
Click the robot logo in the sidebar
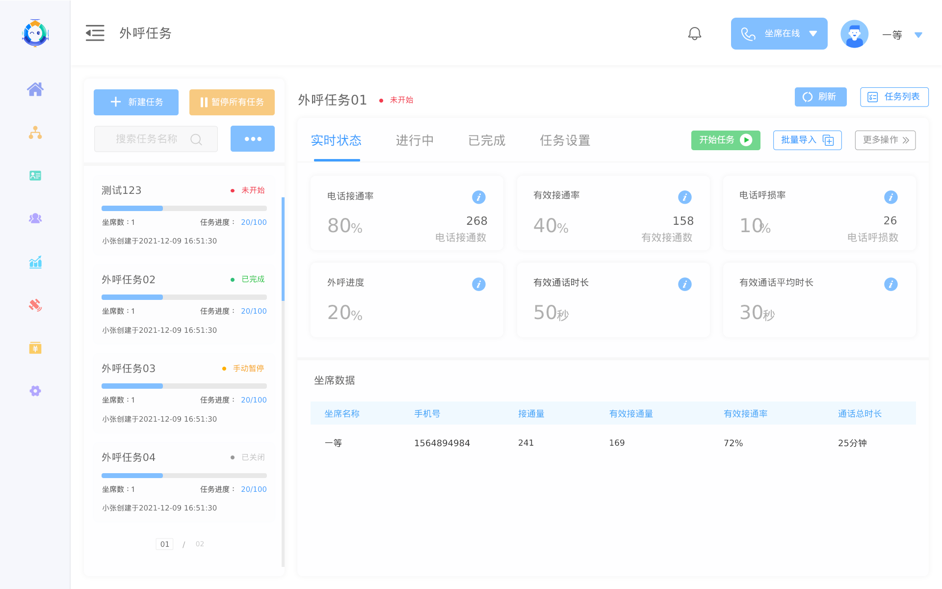35,33
